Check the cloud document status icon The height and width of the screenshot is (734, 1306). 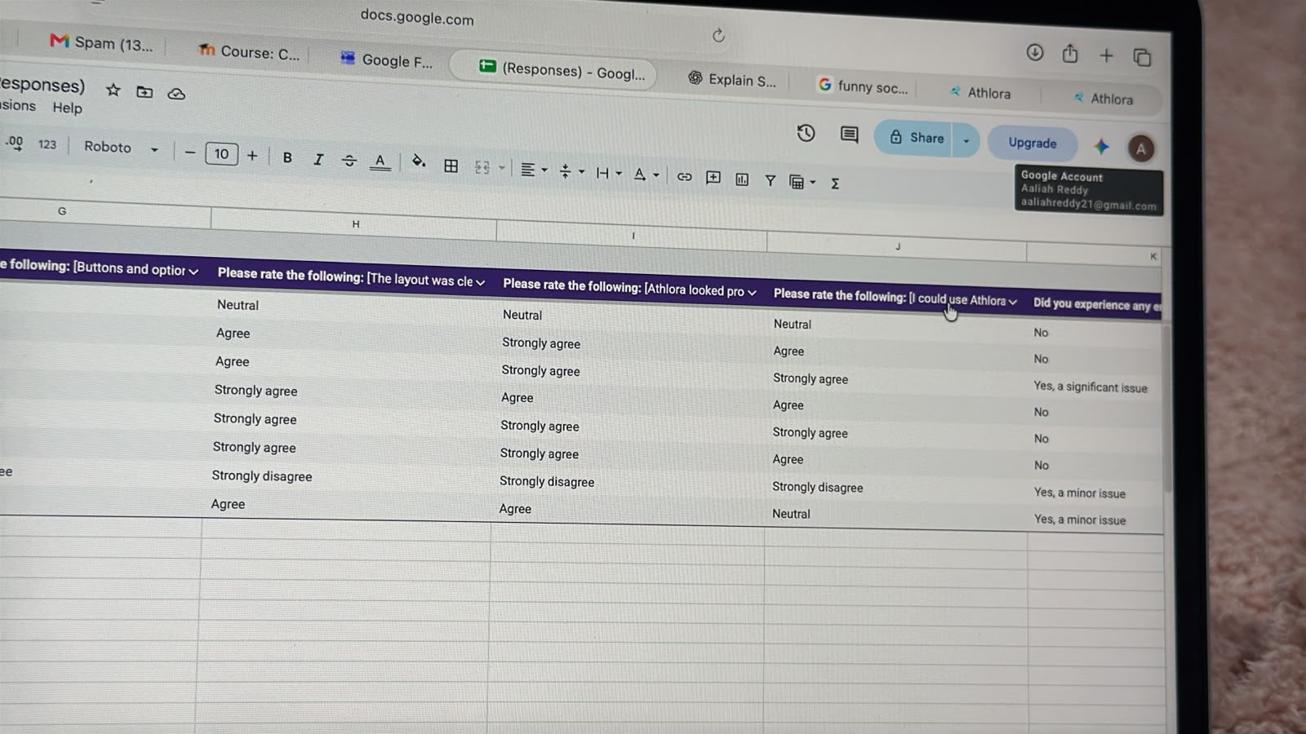(176, 94)
